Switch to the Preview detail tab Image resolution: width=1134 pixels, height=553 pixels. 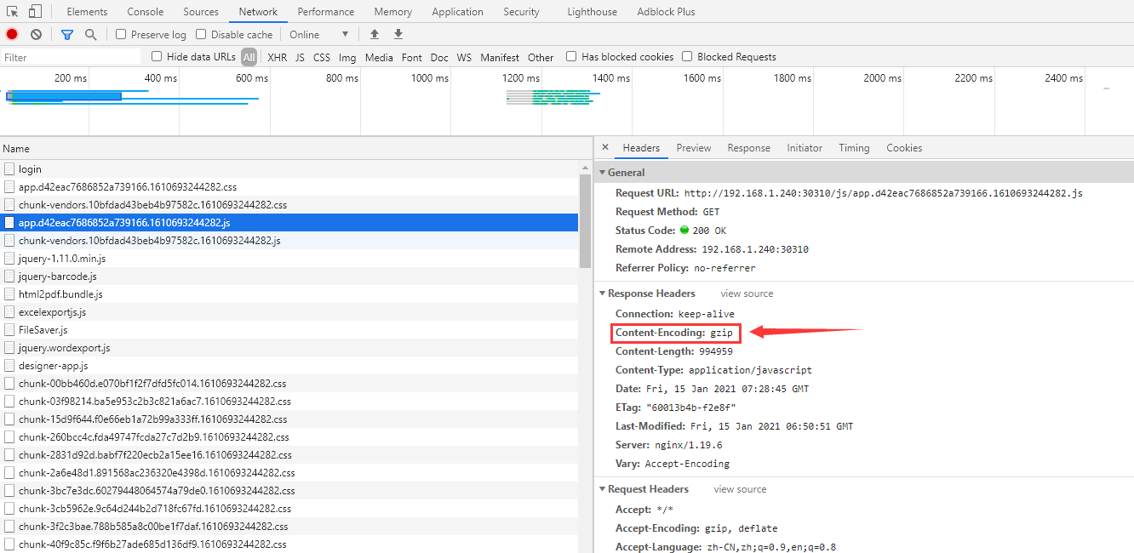(x=694, y=148)
